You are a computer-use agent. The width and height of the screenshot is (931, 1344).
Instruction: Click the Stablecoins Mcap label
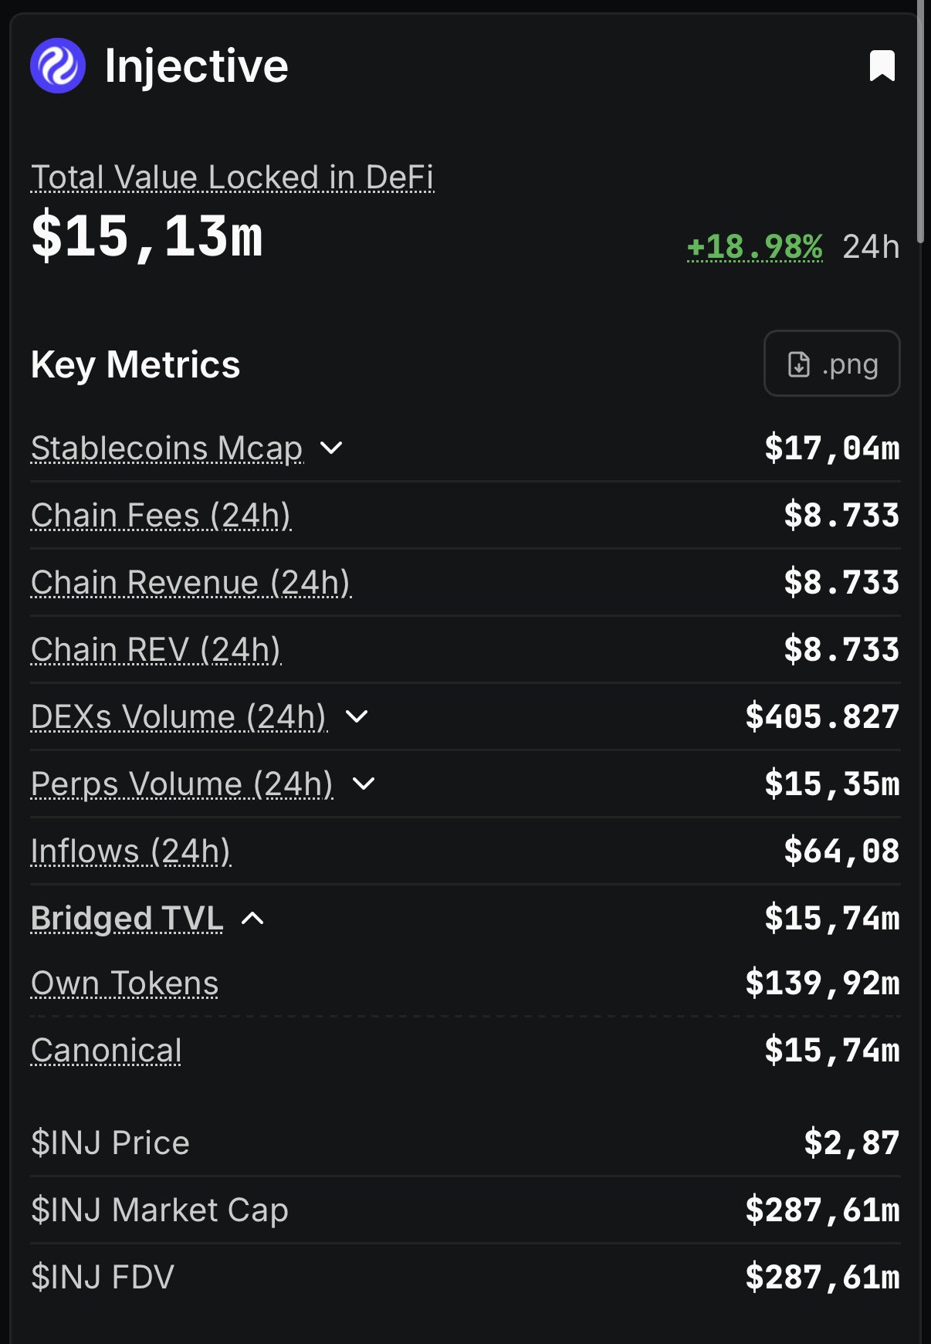(167, 448)
